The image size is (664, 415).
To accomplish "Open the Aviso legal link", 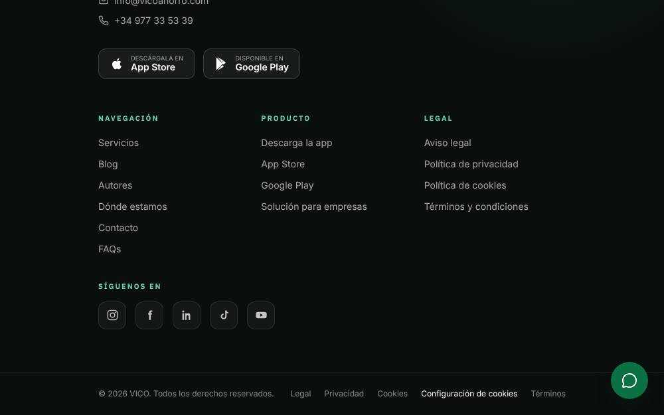I will [448, 143].
